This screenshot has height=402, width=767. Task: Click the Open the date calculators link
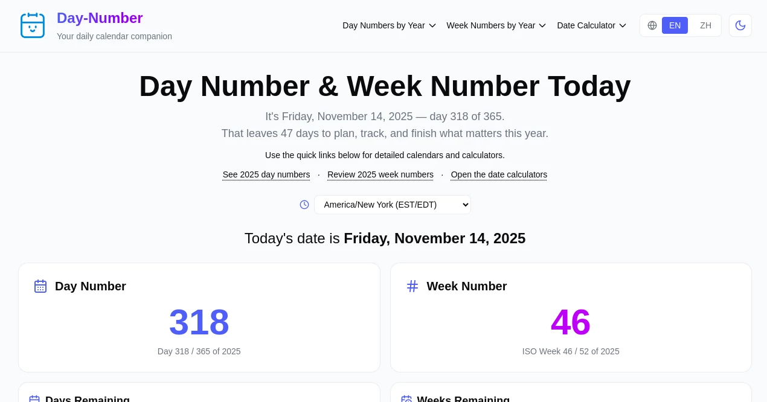(x=498, y=174)
